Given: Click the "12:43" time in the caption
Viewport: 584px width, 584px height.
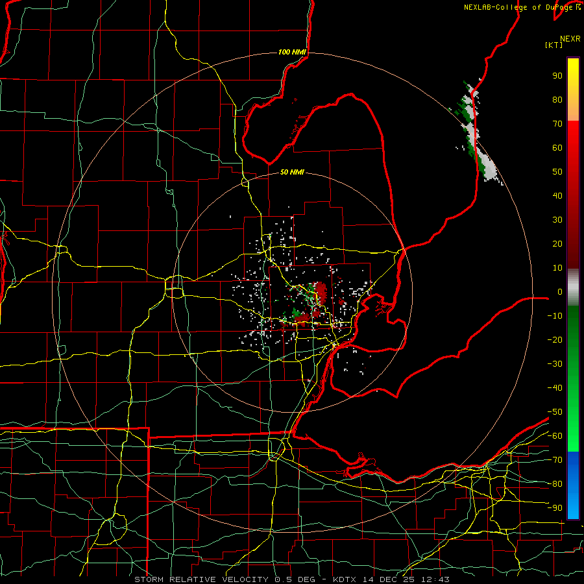Looking at the screenshot, I should (x=435, y=579).
